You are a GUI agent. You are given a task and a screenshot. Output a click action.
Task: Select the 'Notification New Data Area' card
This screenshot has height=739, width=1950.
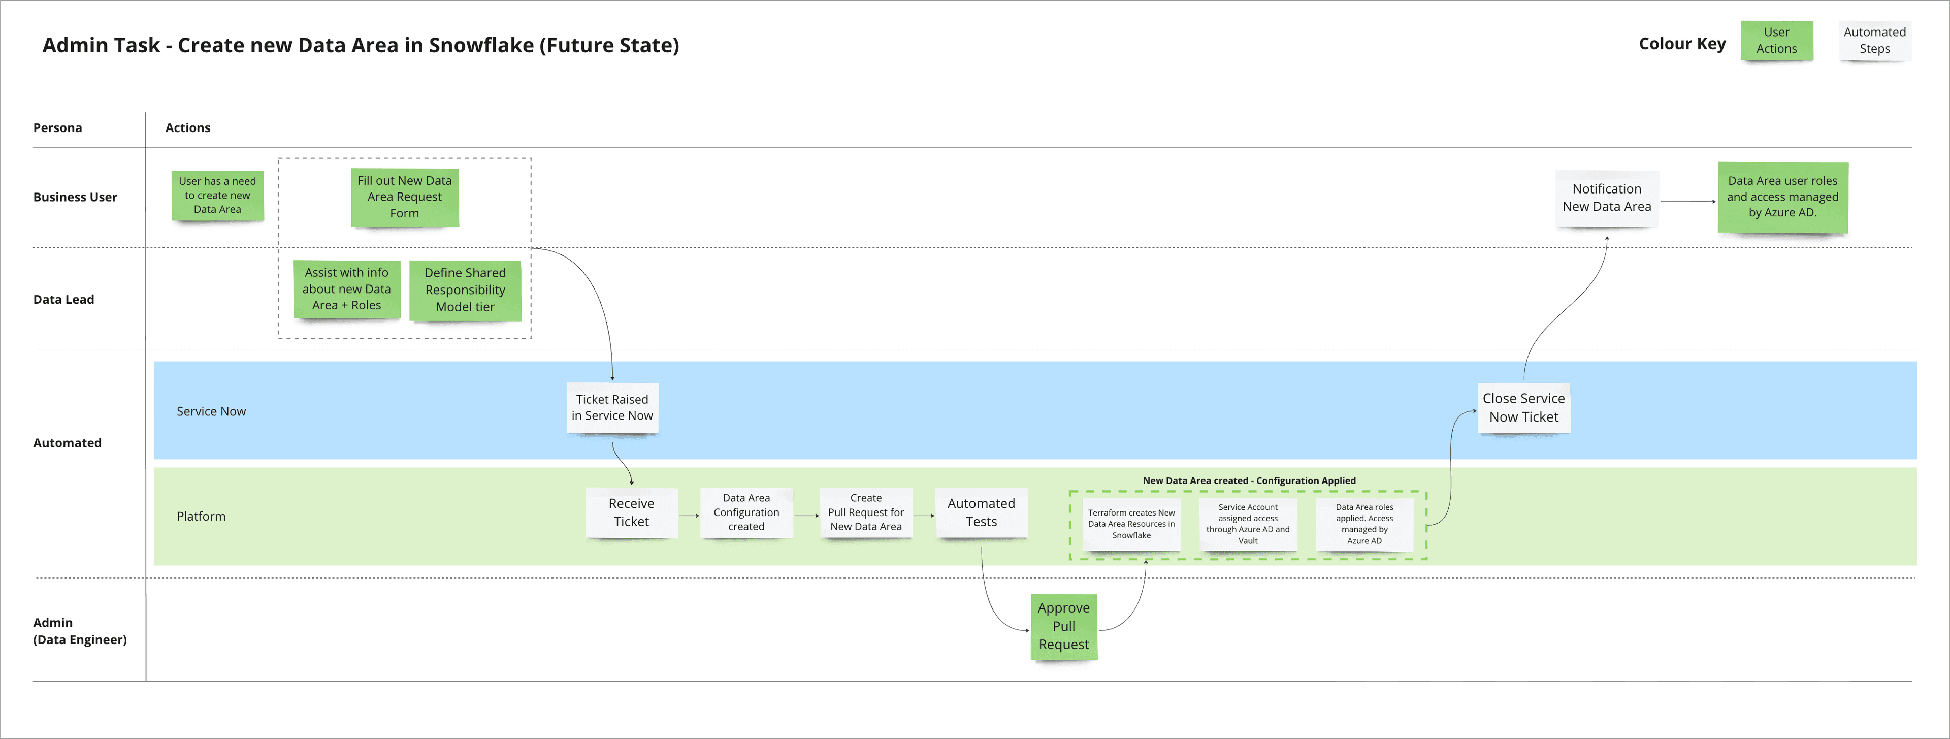(x=1607, y=199)
